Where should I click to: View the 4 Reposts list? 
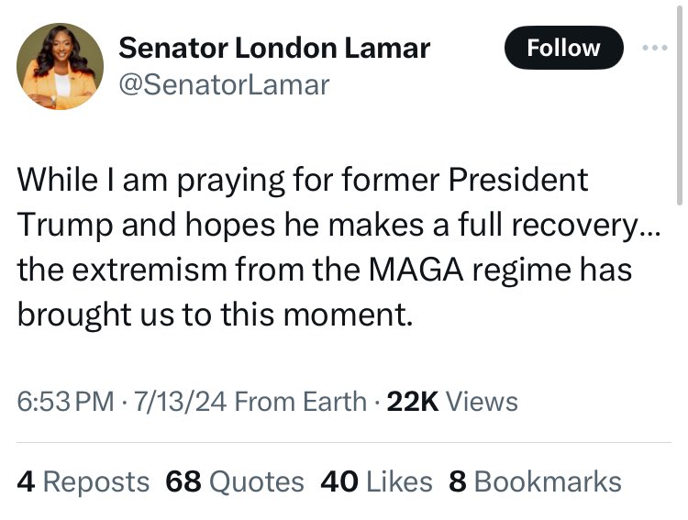click(x=83, y=481)
